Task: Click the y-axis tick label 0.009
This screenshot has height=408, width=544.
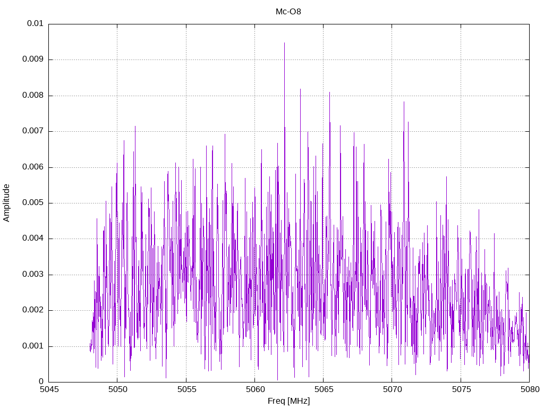Action: [33, 59]
